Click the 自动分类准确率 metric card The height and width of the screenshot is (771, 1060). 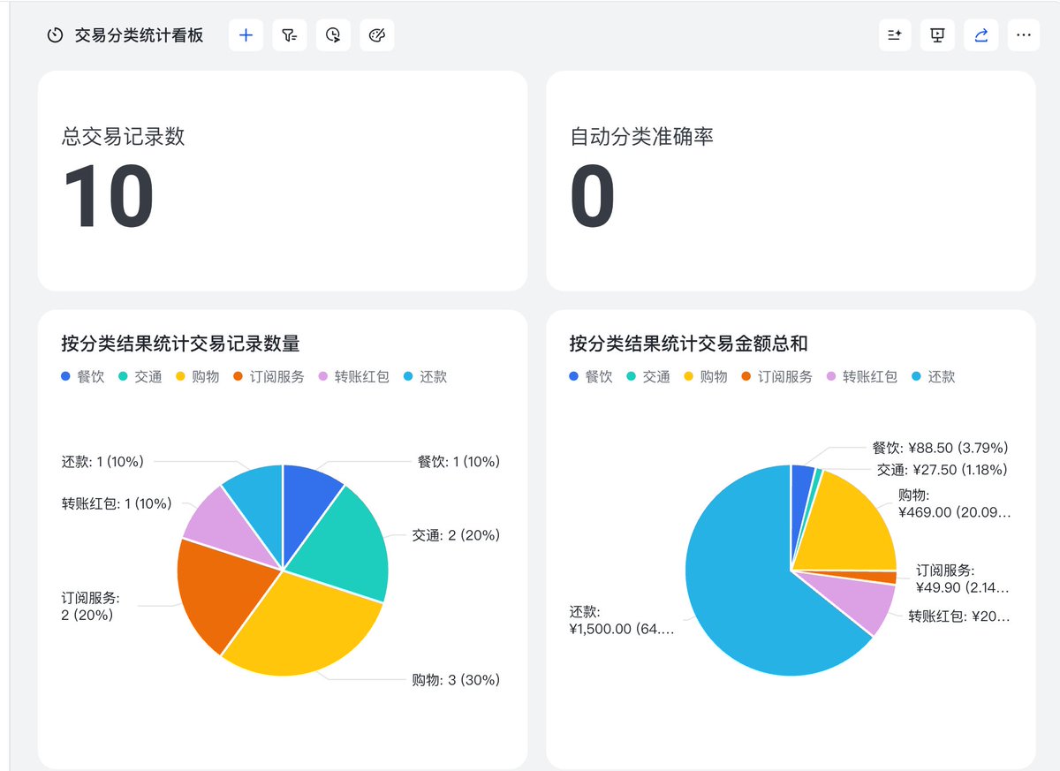click(791, 181)
